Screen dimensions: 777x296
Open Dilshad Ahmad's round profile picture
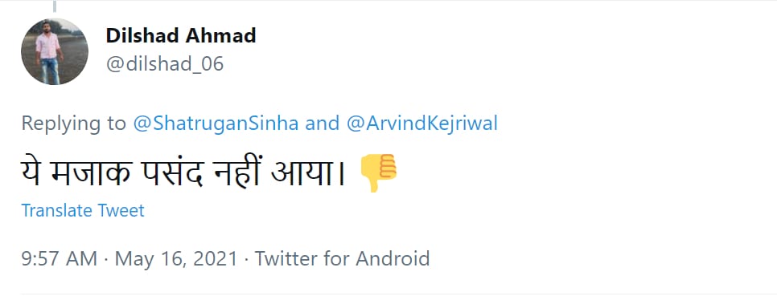point(55,51)
